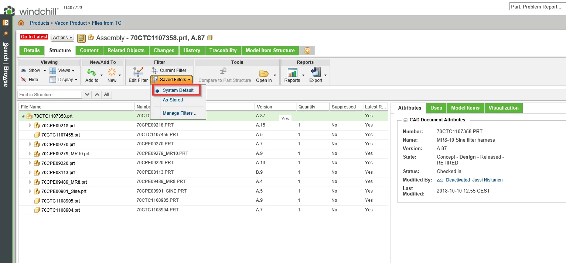566x263 pixels.
Task: Open the History tab
Action: coord(192,51)
